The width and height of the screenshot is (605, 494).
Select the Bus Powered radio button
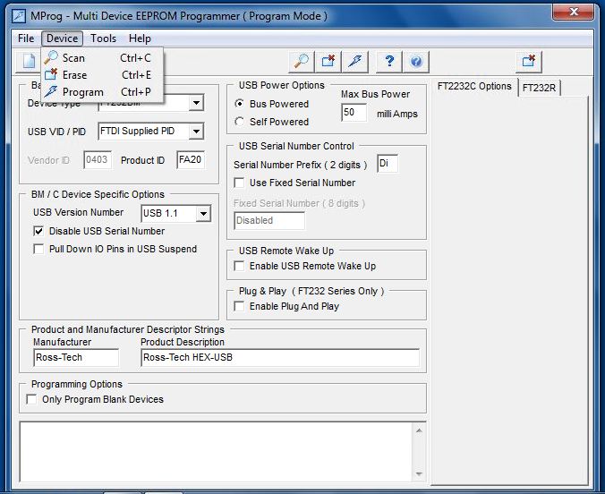[239, 104]
